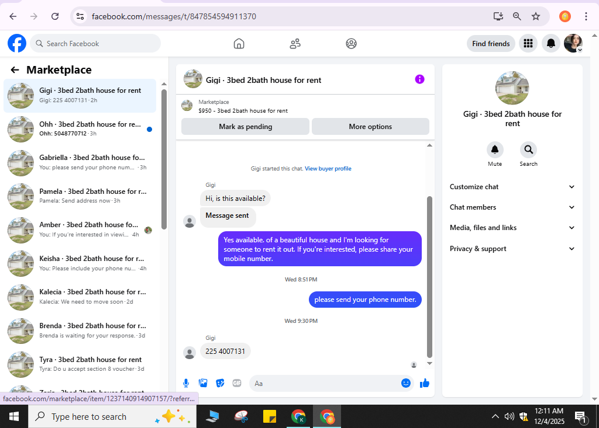
Task: Open Gabriella conversation in the list
Action: 80,162
